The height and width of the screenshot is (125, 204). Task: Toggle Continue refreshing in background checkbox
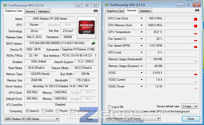pyautogui.click(x=109, y=111)
